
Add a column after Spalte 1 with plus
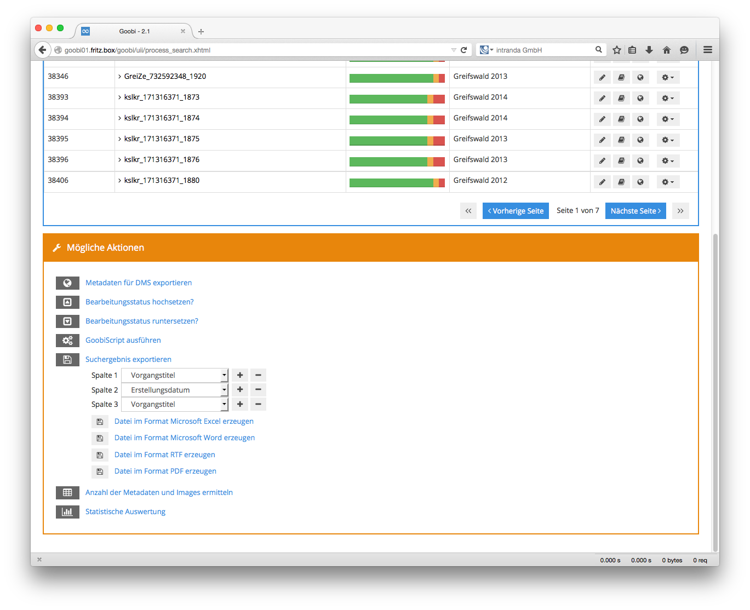240,375
